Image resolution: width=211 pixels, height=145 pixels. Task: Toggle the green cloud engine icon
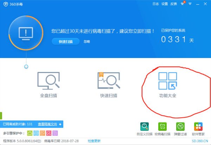tap(30, 133)
